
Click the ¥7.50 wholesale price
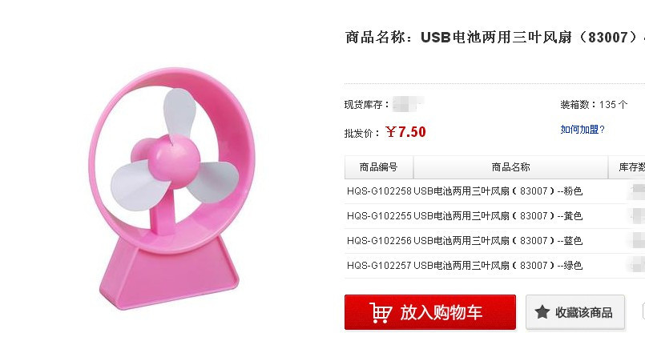click(405, 132)
